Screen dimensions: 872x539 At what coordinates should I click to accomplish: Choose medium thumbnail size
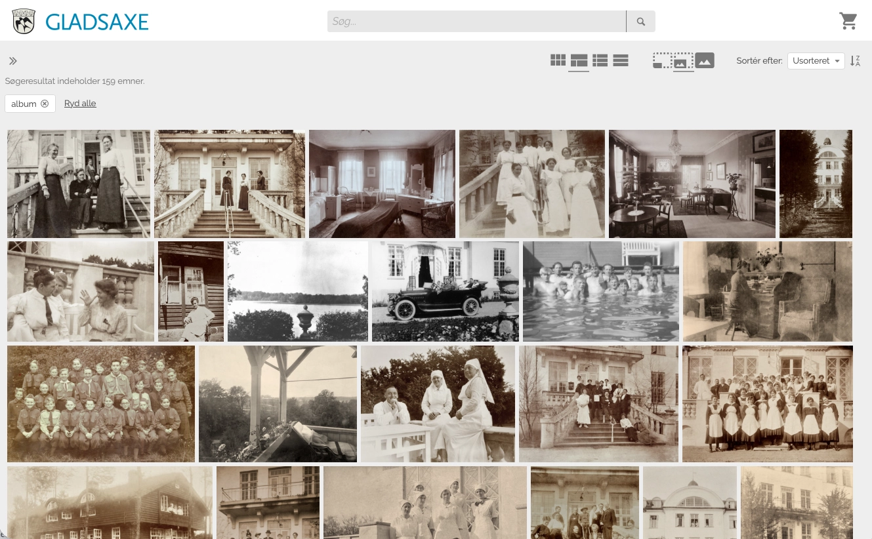tap(683, 61)
